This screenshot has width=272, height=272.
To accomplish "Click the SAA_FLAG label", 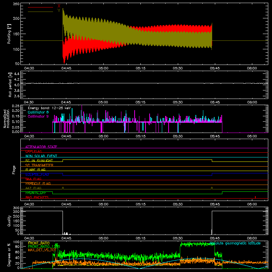I will (33, 179).
